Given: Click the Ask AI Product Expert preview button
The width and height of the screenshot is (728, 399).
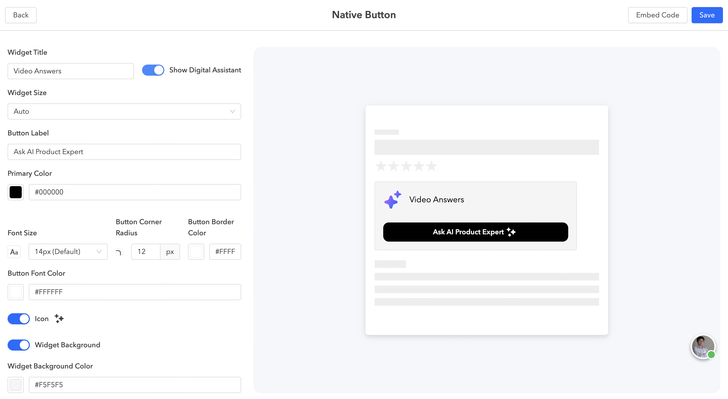Looking at the screenshot, I should click(475, 232).
